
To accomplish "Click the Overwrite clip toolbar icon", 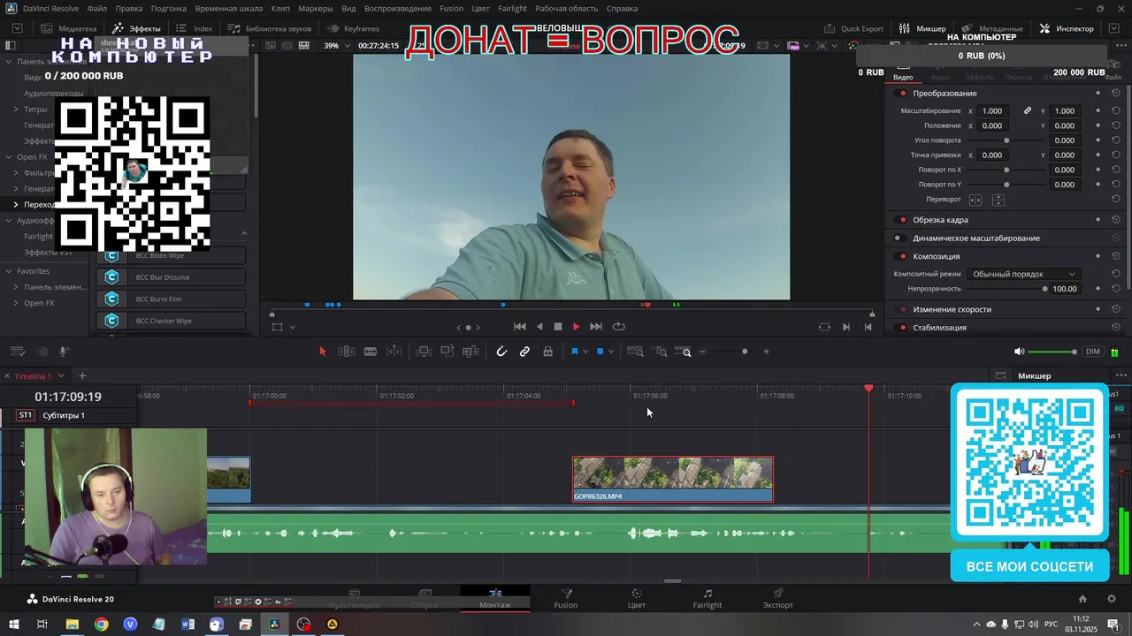I will coord(447,352).
